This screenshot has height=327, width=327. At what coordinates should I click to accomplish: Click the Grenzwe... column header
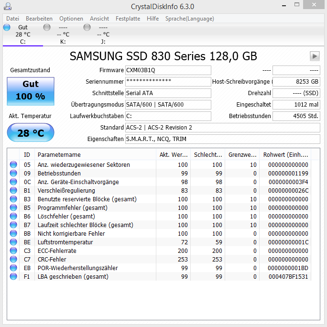[x=242, y=155]
